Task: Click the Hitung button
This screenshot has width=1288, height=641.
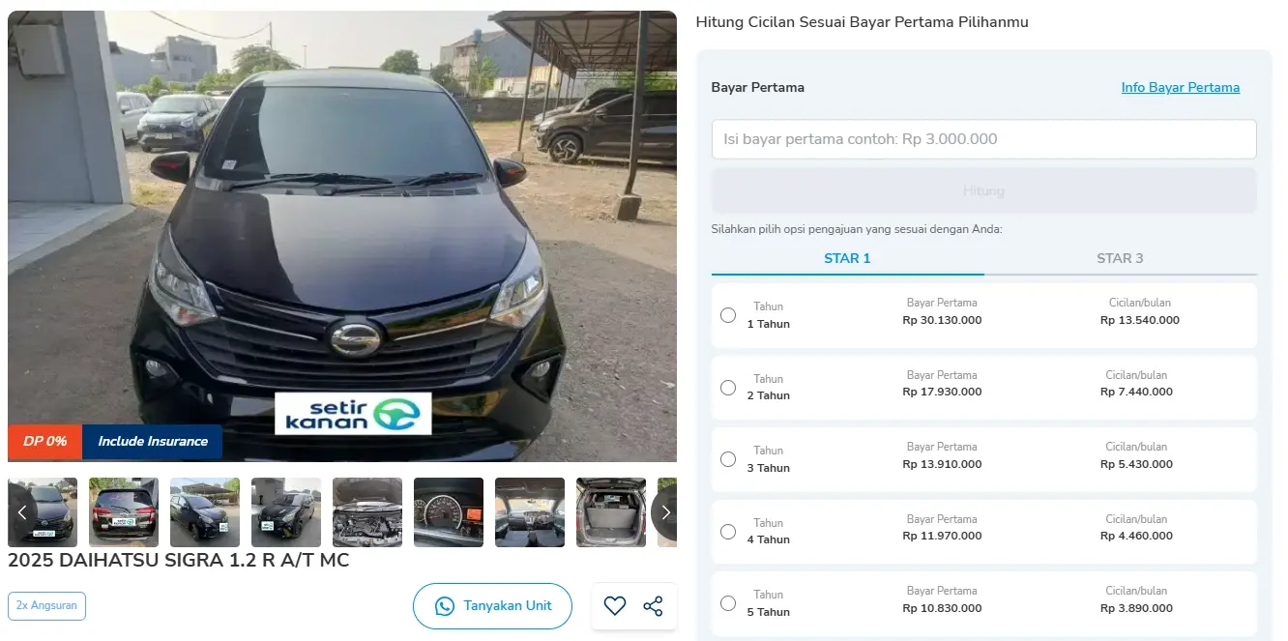Action: [983, 190]
